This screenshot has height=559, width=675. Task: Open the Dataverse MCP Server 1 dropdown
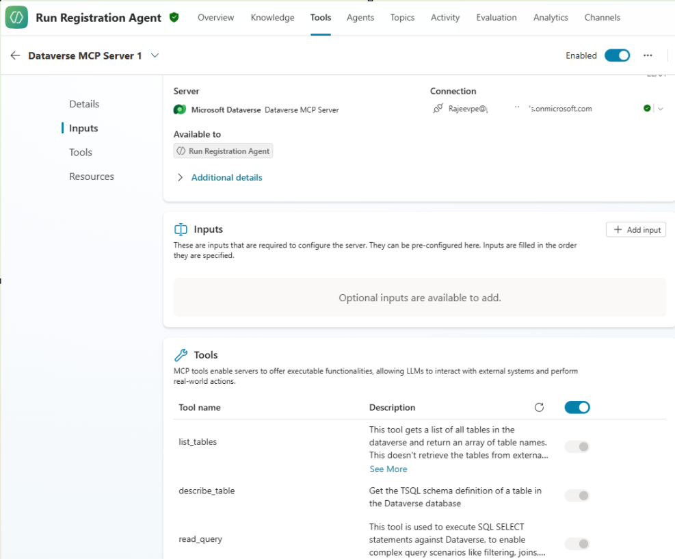[155, 55]
